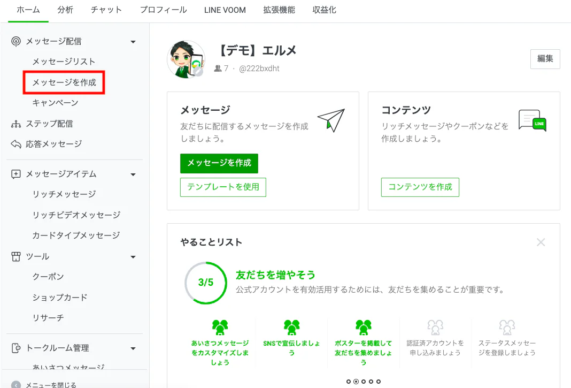
Task: Click the SNSで宣伝しましょう task icon
Action: [292, 327]
